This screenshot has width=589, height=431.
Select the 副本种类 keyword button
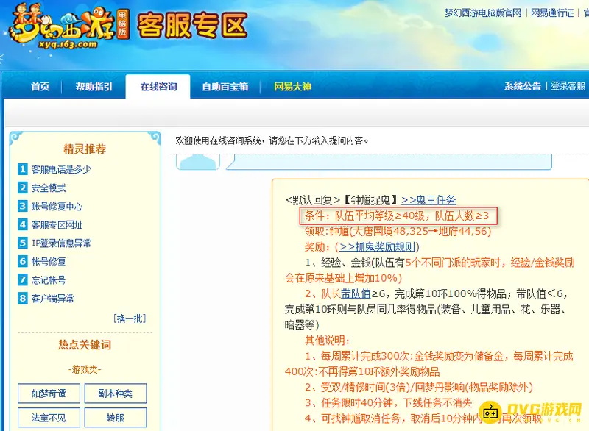116,393
